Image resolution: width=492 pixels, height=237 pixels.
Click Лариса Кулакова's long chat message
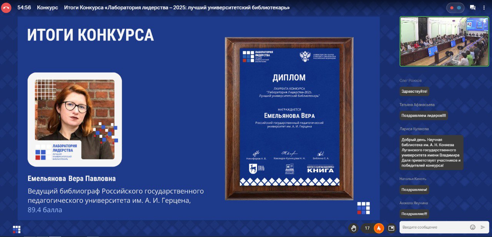click(431, 152)
